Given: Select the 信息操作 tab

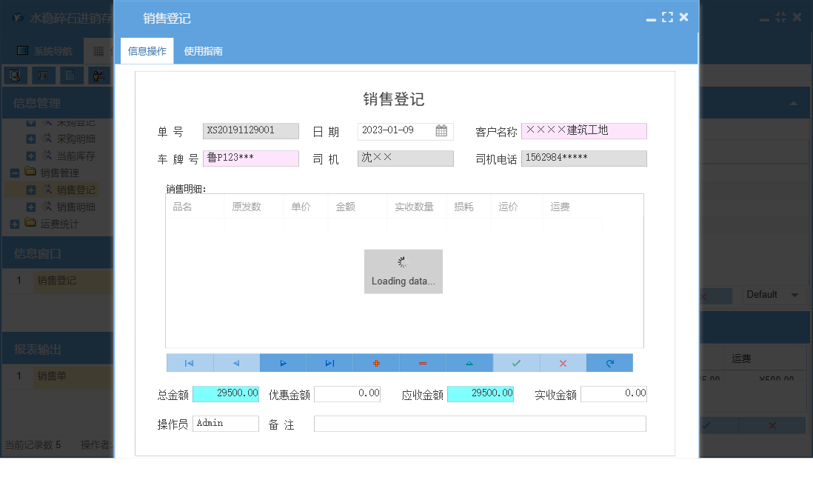Looking at the screenshot, I should (147, 52).
